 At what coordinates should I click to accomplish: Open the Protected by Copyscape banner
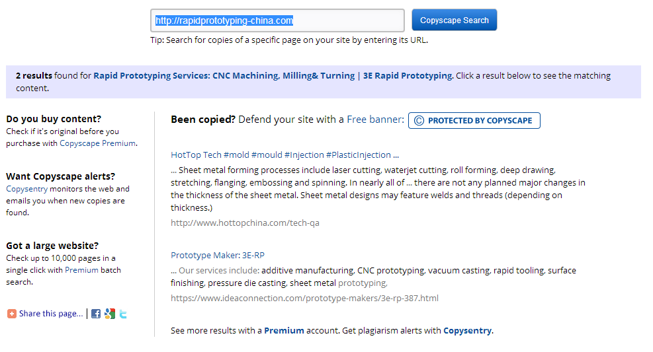(x=474, y=120)
